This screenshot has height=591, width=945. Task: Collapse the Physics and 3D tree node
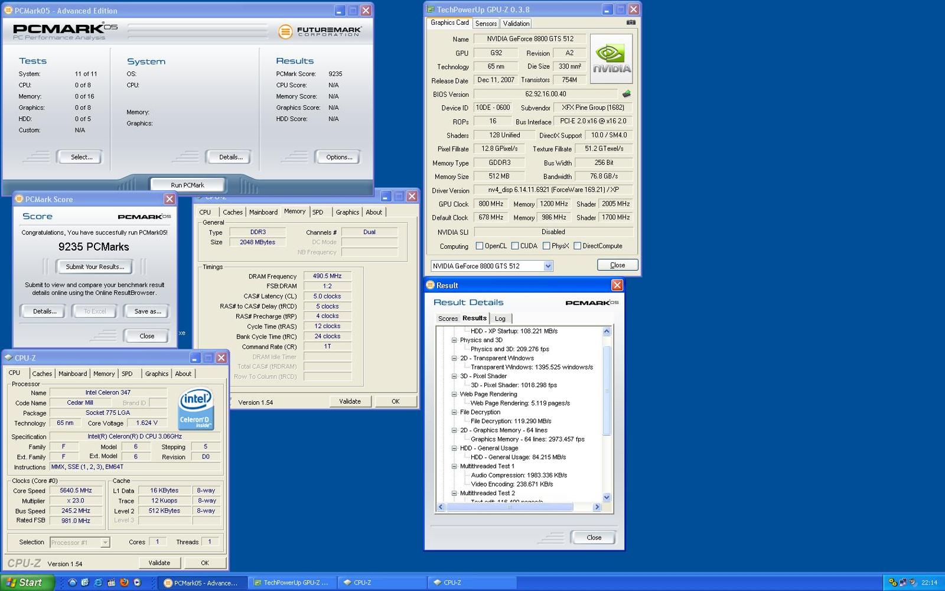454,340
